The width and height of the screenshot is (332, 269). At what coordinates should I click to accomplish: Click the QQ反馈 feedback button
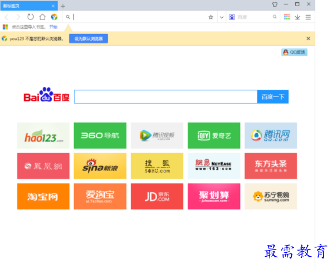[294, 52]
